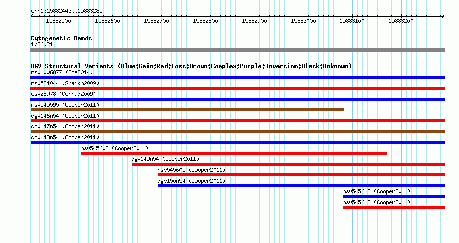Open the dgv146n54 (Cooper2011) label
Screen dimensions: 459x243
pos(65,116)
